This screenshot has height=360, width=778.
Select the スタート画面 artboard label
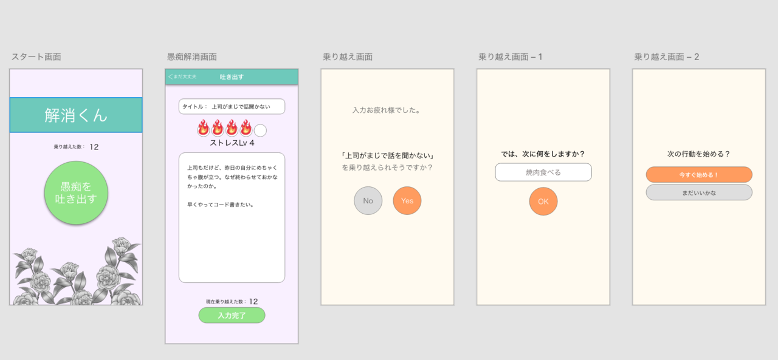click(x=36, y=56)
